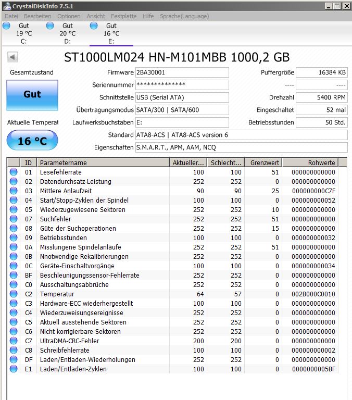
Task: Click the Grenzwert column header
Action: pos(263,162)
